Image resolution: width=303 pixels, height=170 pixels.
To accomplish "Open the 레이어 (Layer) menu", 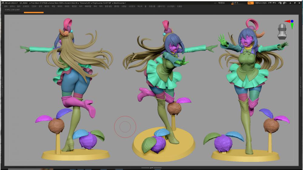I will (x=60, y=6).
